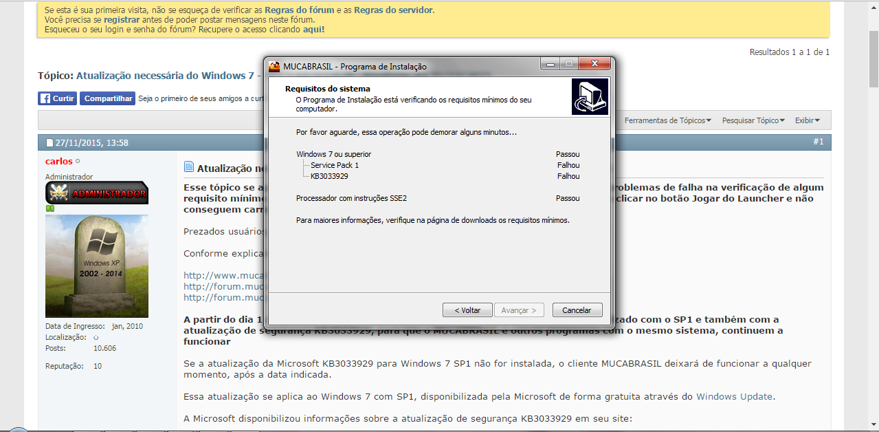Image resolution: width=879 pixels, height=432 pixels.
Task: Click the ADMINISTRADOR rank badge
Action: click(x=97, y=193)
